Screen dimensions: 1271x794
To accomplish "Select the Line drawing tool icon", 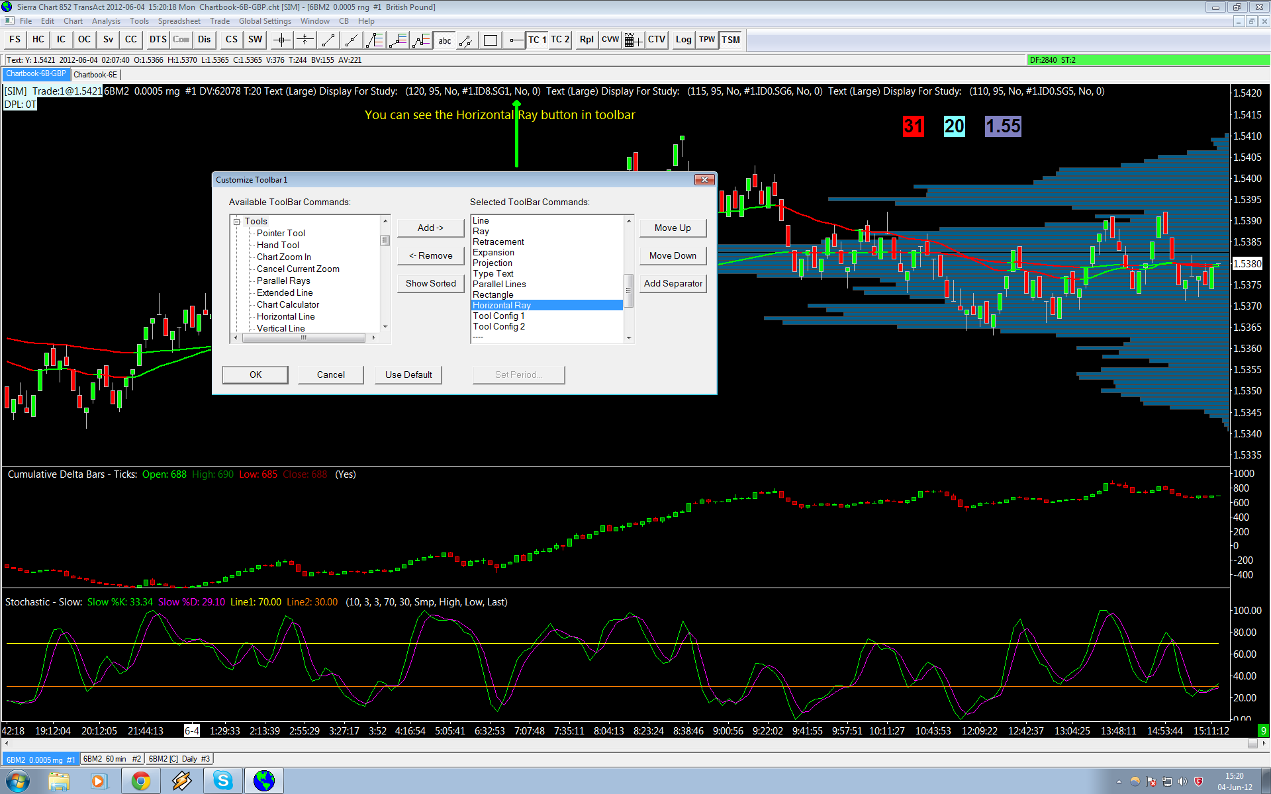I will (328, 40).
